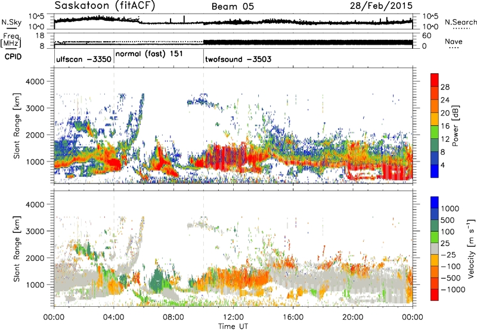477x330 pixels.
Task: Click the 28 tick value on Power scale
Action: tap(445, 87)
